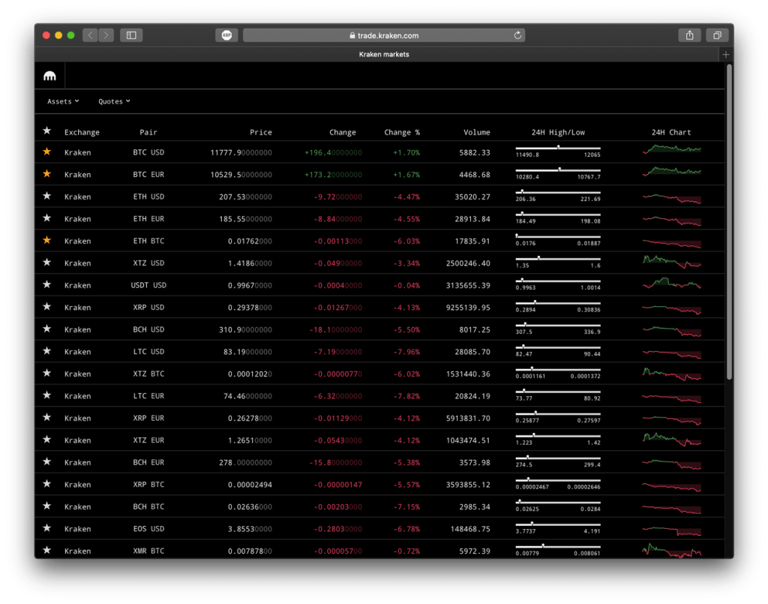Favorite the XTZ USD pair star
This screenshot has width=768, height=604.
(47, 263)
